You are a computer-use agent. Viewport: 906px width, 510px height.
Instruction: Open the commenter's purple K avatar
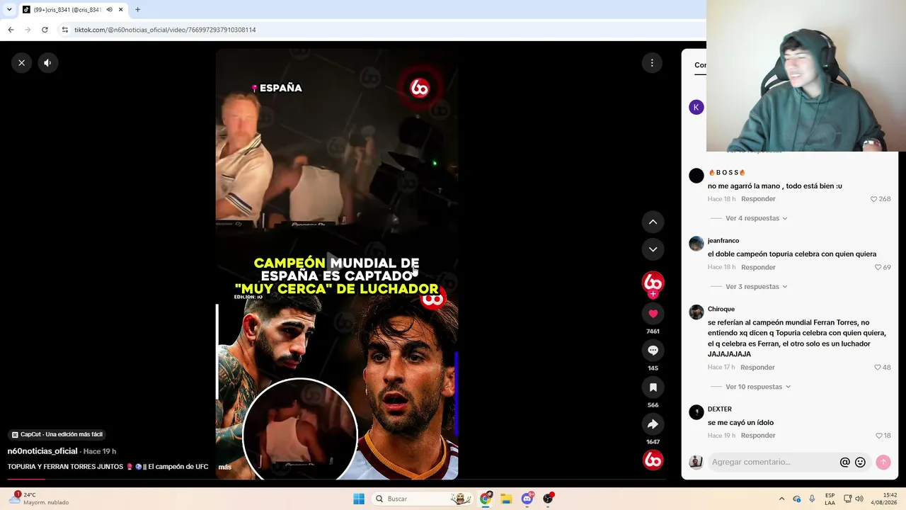point(696,108)
